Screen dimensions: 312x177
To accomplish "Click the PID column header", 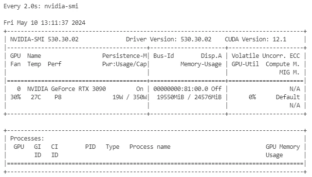I will tap(91, 147).
